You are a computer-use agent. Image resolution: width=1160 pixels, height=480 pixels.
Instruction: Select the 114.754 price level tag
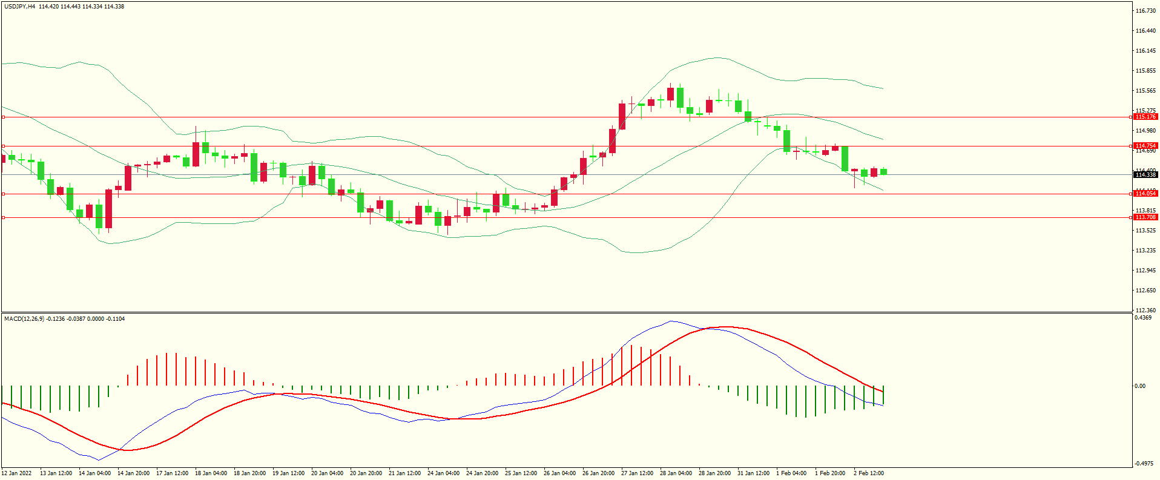(1145, 146)
